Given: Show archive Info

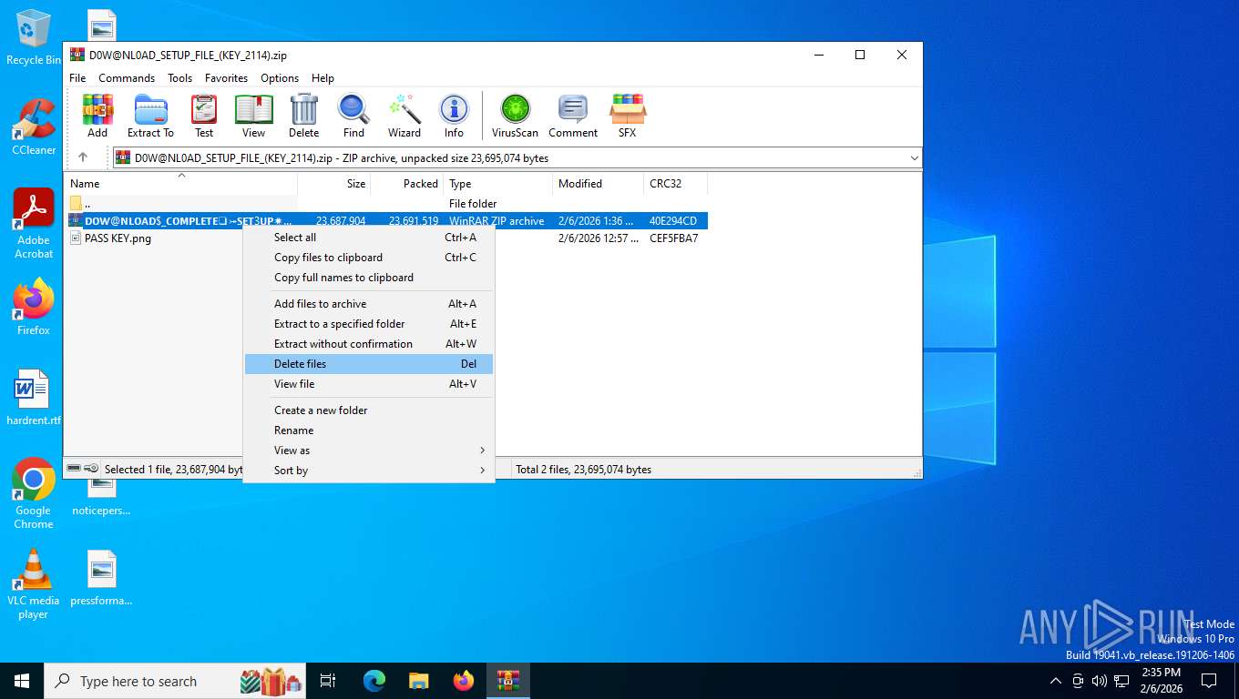Looking at the screenshot, I should [454, 116].
